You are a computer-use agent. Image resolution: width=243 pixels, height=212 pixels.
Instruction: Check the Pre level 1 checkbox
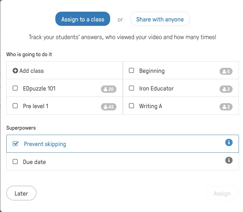pyautogui.click(x=15, y=106)
